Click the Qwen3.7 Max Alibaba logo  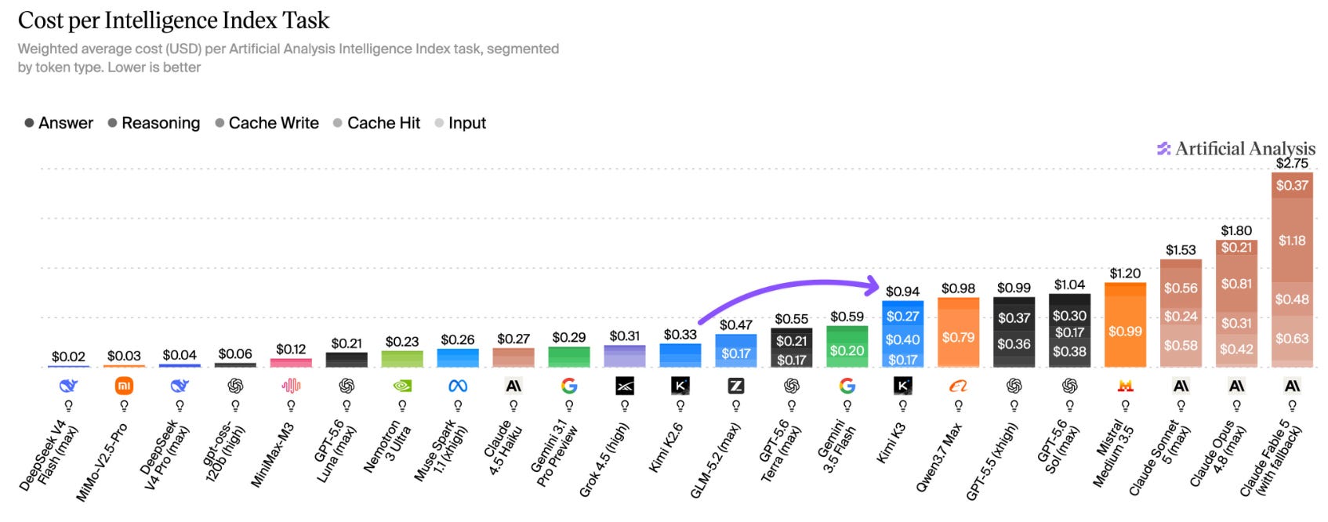(958, 386)
